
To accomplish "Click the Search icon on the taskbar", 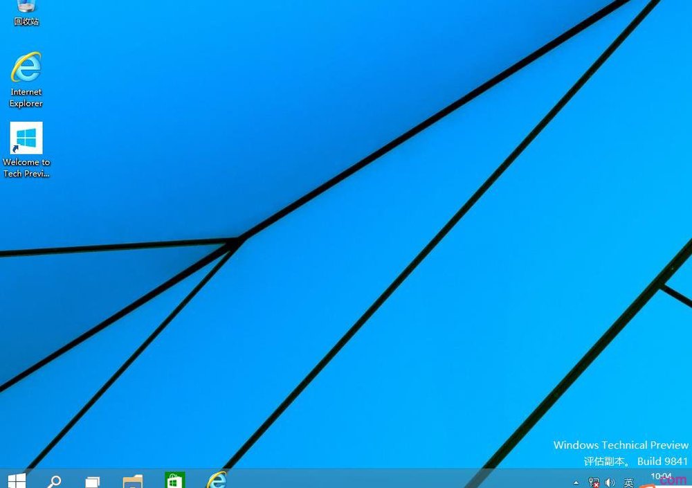I will (x=55, y=480).
